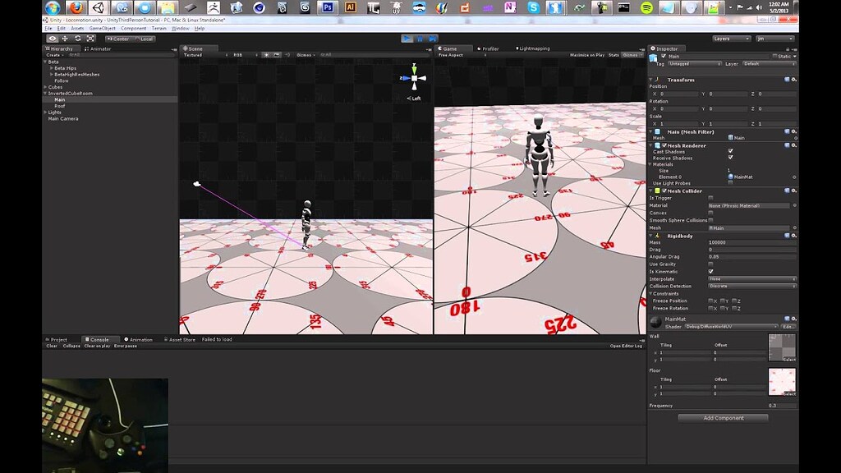The image size is (841, 473).
Task: Open the Photoshop icon in the Windows taskbar
Action: point(326,8)
